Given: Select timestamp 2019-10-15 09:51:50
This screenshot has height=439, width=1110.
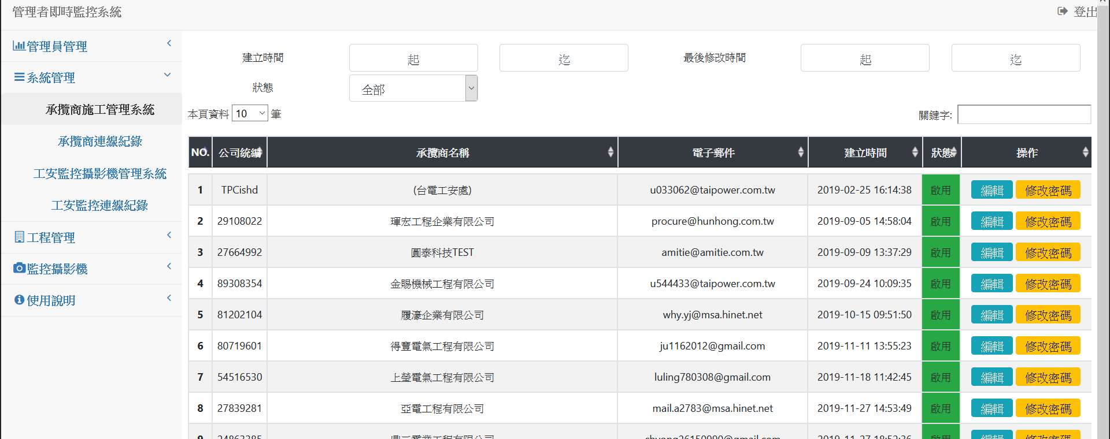Looking at the screenshot, I should click(864, 315).
